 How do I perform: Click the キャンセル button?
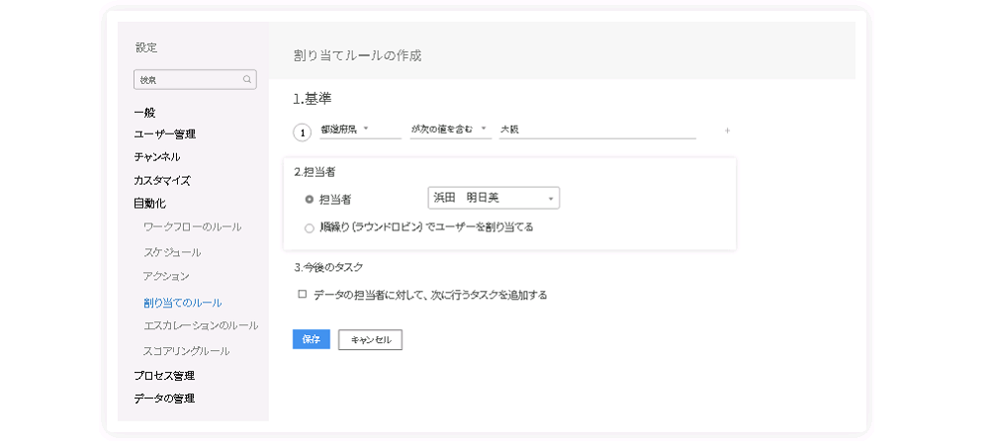370,340
